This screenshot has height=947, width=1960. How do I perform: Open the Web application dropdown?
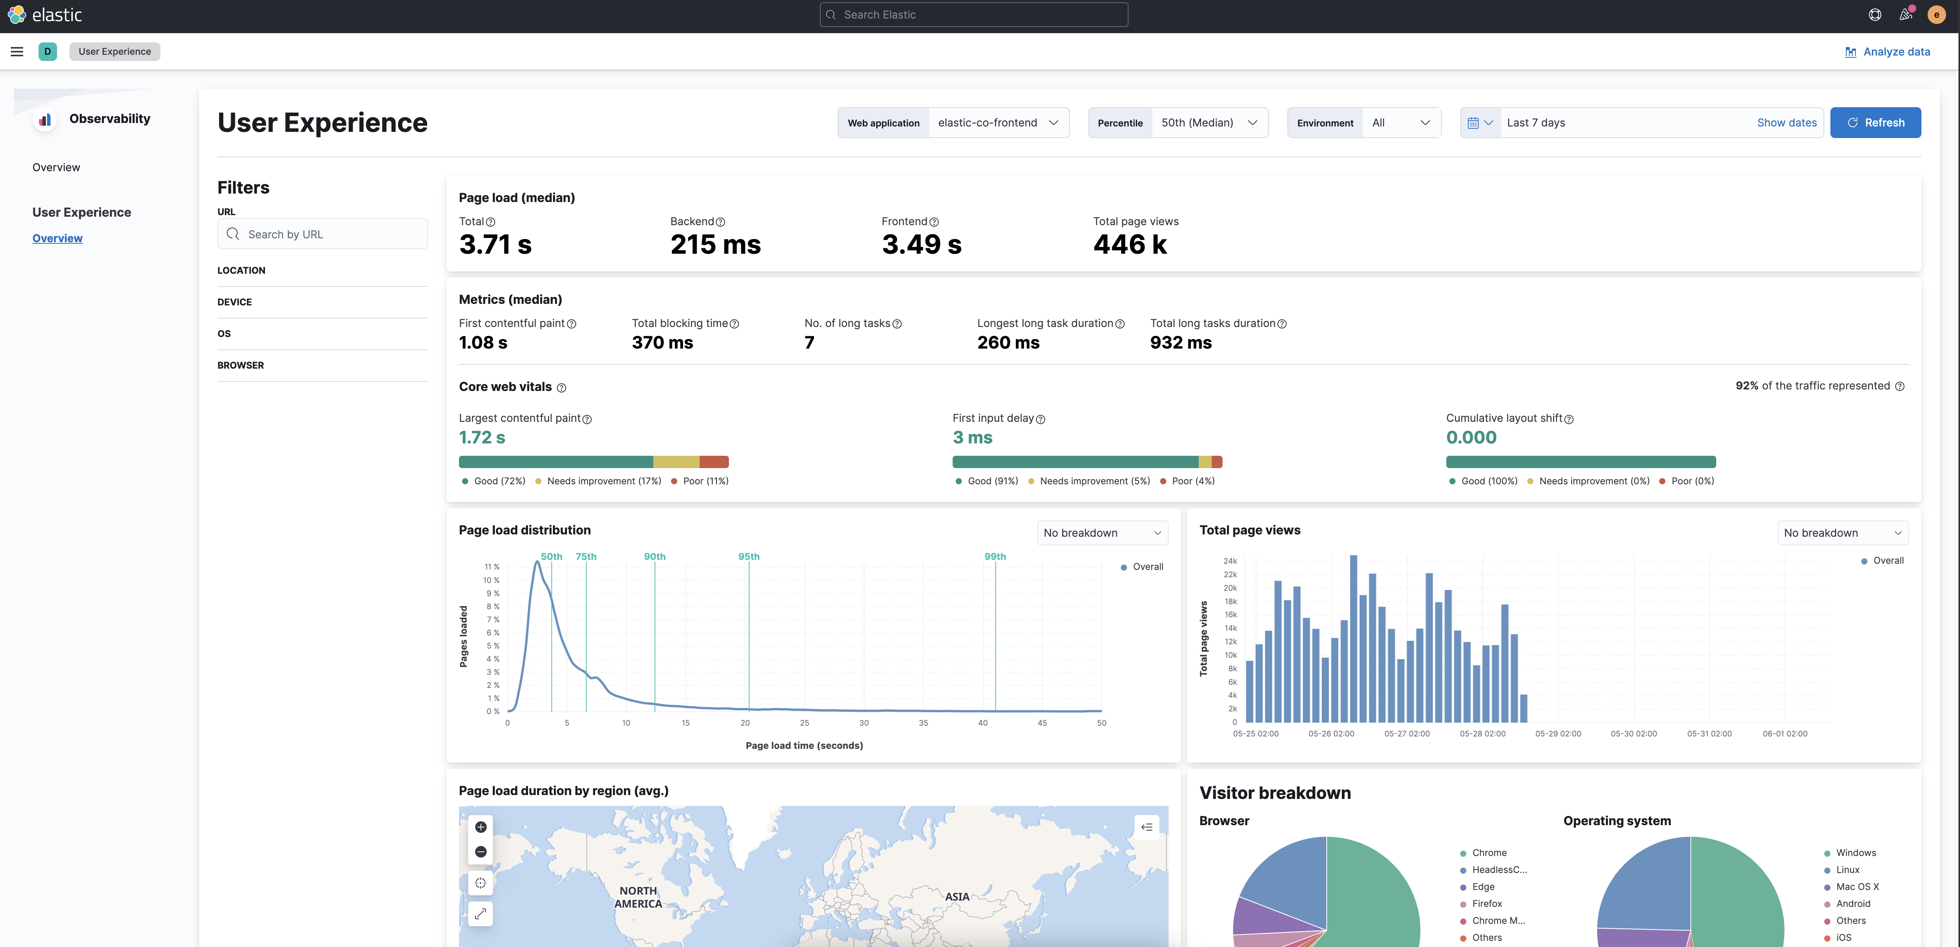(997, 123)
